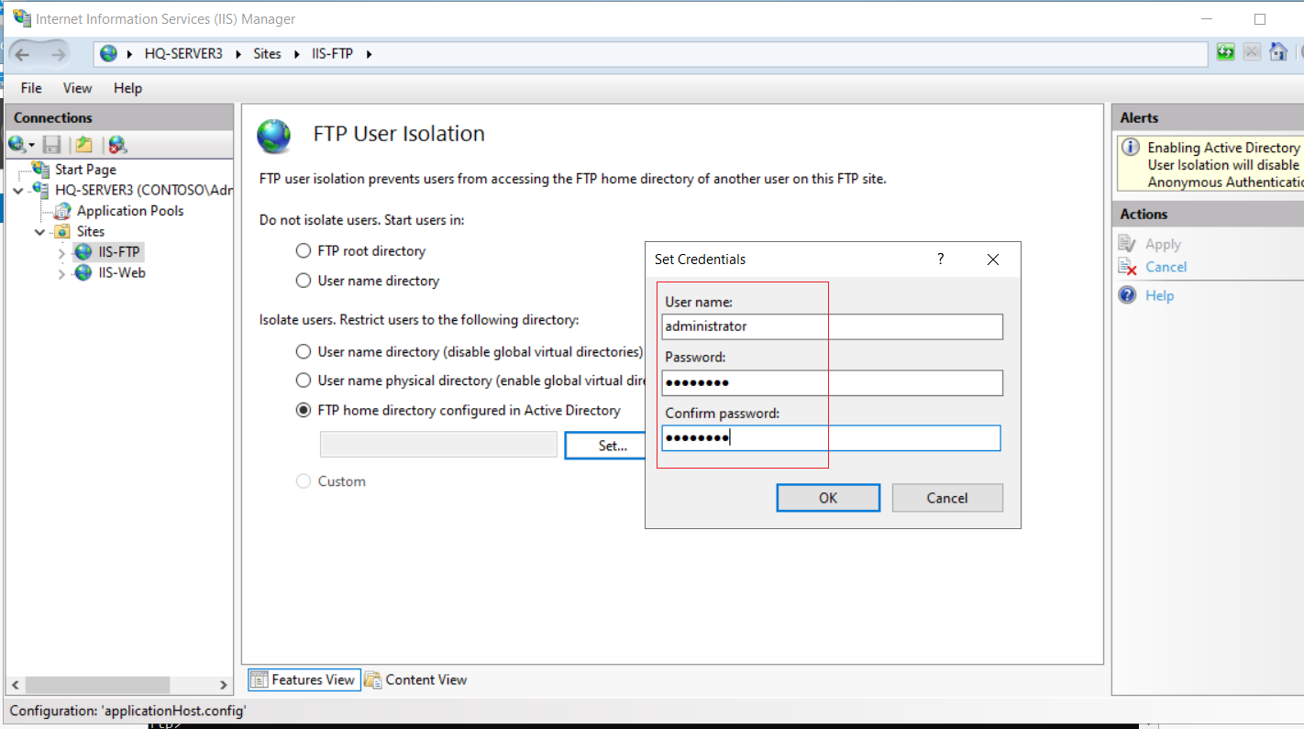Select the FTP root directory radio button

tap(304, 251)
